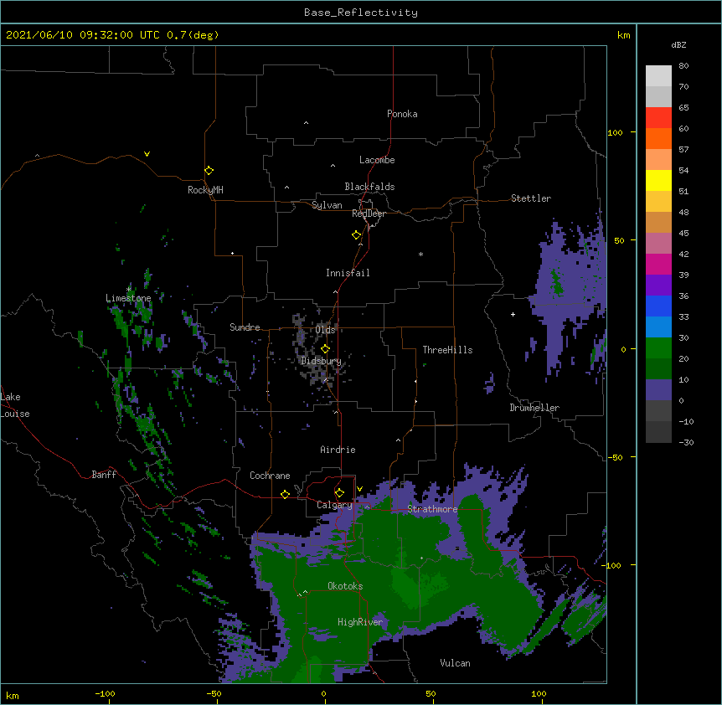Click the Ponoka city label
The width and height of the screenshot is (722, 705).
402,114
